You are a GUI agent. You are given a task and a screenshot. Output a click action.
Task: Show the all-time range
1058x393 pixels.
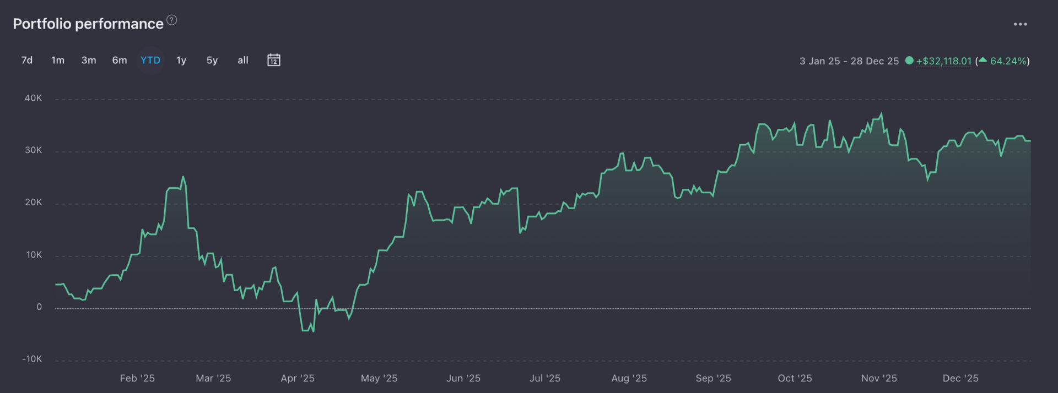[x=243, y=61]
